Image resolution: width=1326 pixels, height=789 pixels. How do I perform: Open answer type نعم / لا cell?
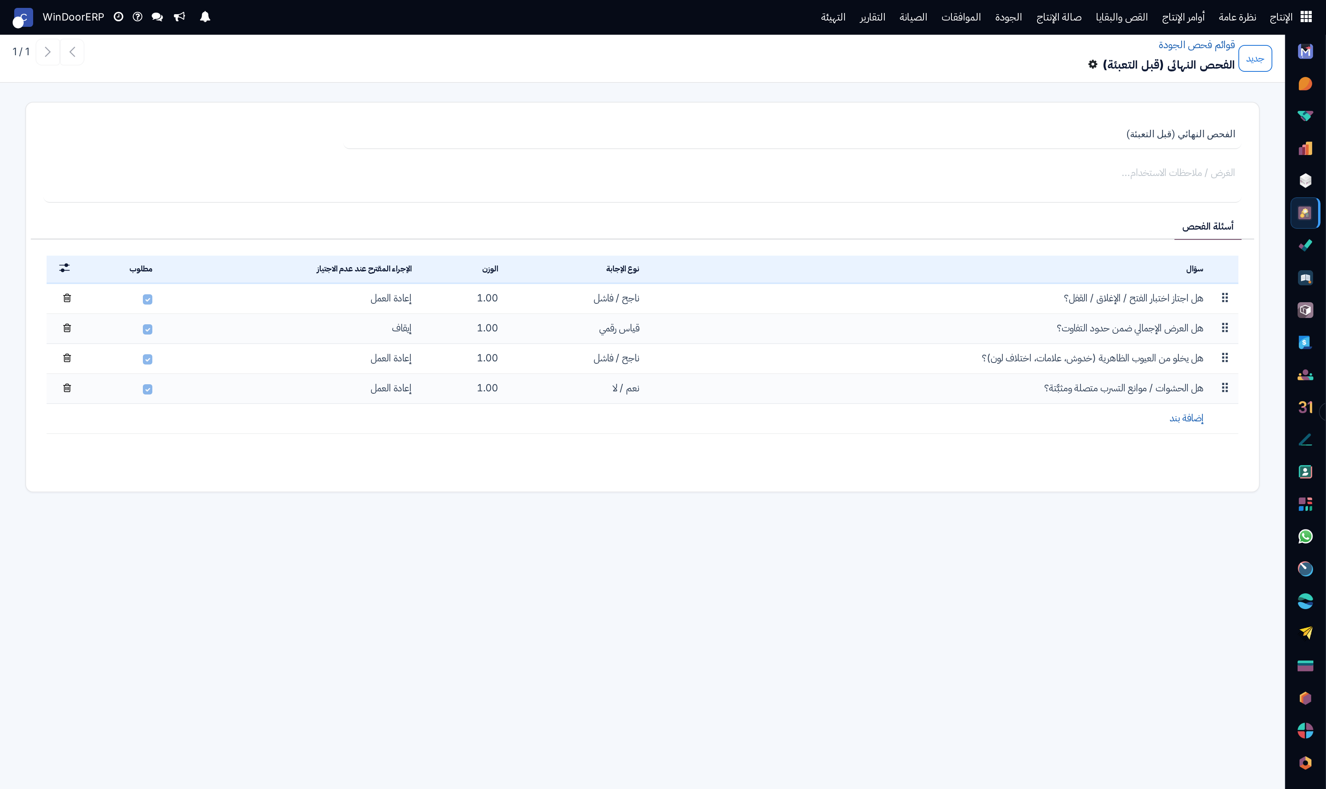tap(626, 388)
